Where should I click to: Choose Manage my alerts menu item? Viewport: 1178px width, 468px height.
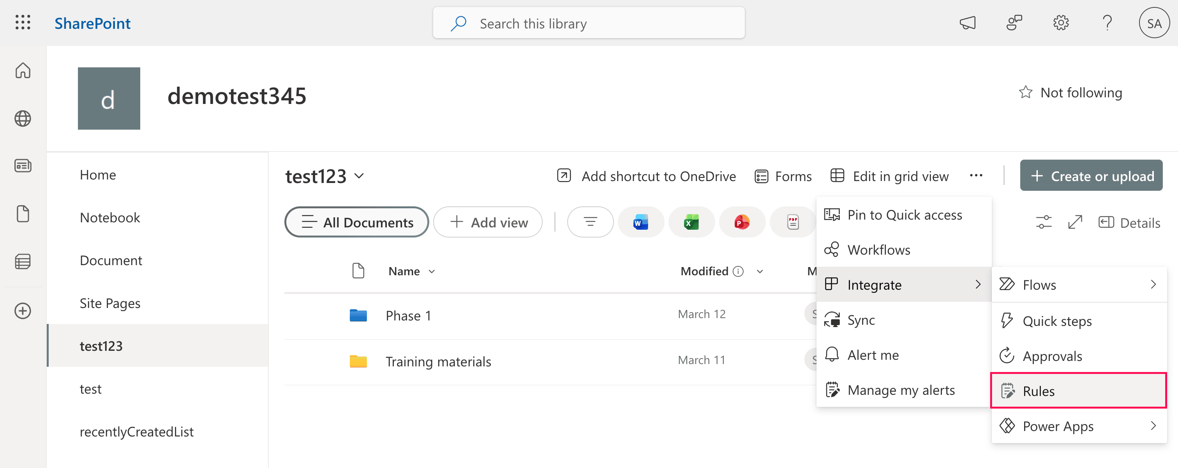pos(901,389)
